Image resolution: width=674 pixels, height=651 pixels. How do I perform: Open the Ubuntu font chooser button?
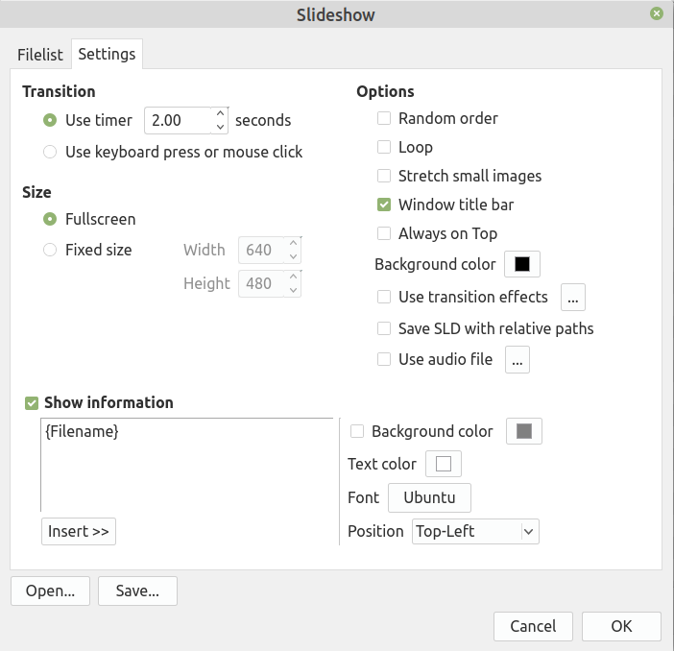pos(429,498)
